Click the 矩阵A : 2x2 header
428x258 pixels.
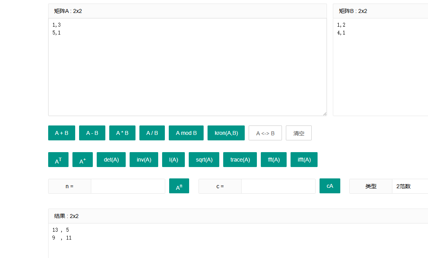[x=188, y=11]
